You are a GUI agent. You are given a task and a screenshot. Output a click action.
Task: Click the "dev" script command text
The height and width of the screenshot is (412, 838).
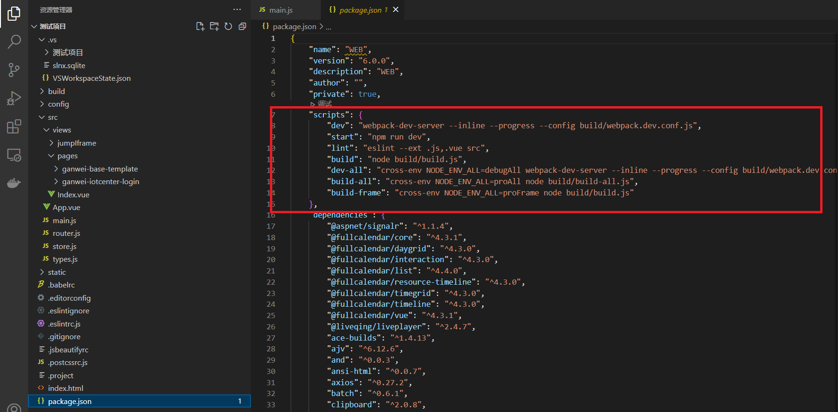(x=528, y=125)
